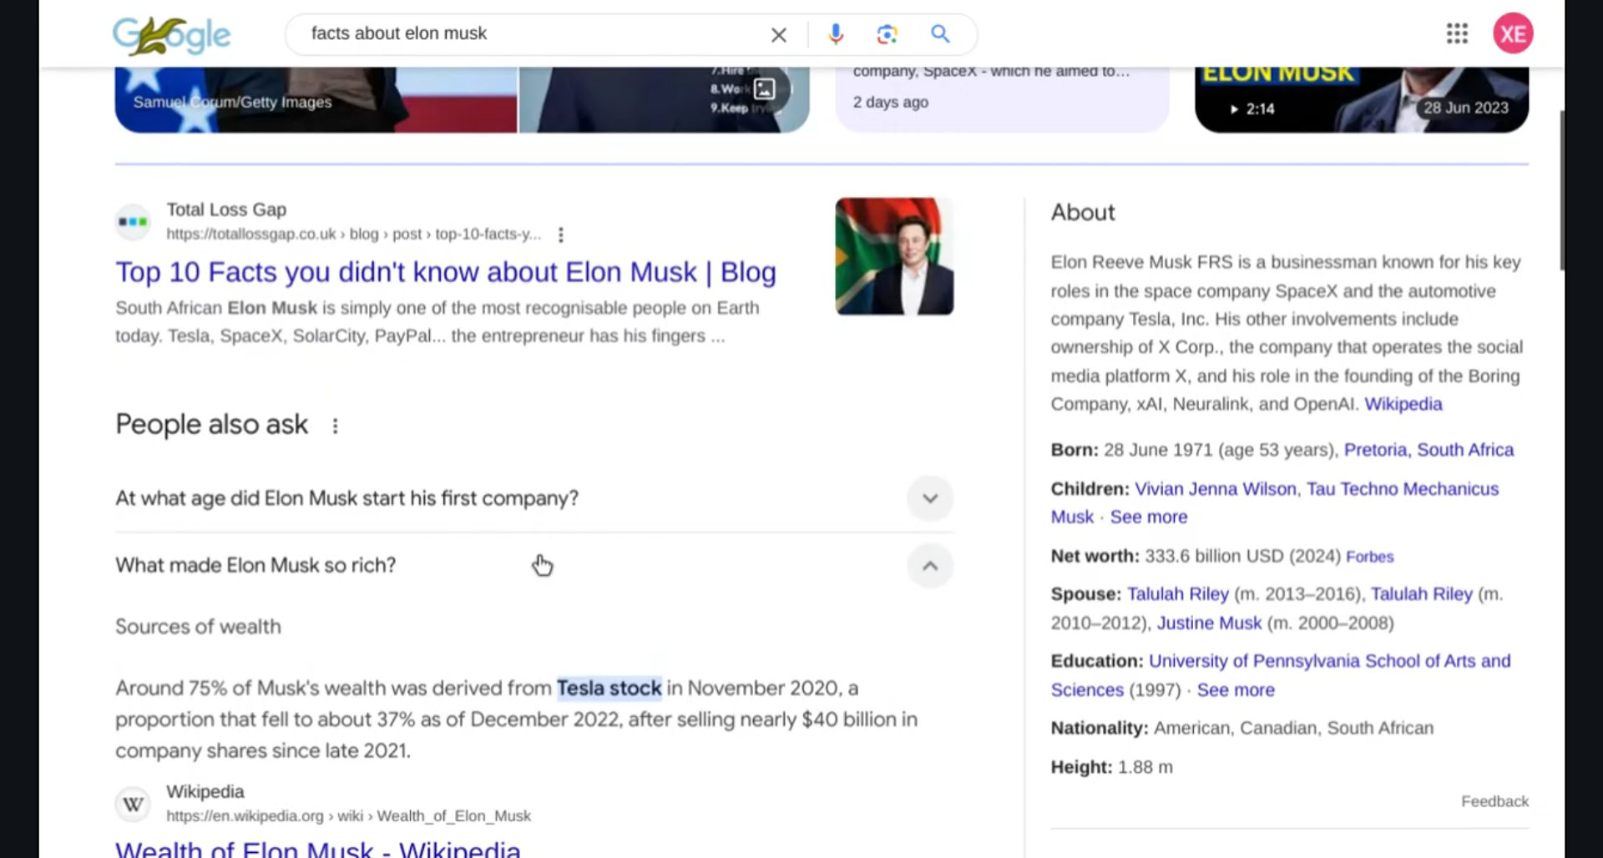Click the Nationality entry text
Image resolution: width=1603 pixels, height=858 pixels.
tap(1241, 728)
